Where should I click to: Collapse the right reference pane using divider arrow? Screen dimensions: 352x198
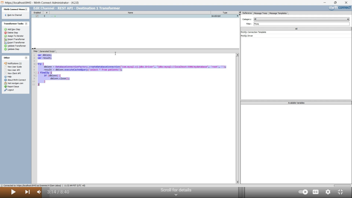point(240,14)
